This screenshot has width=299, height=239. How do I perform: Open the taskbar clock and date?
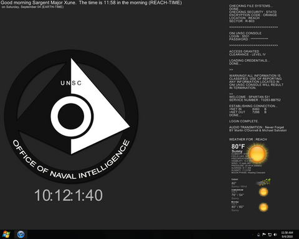(x=287, y=235)
